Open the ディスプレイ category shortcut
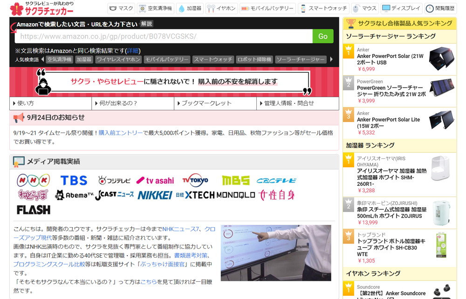The image size is (466, 299). pos(402,8)
